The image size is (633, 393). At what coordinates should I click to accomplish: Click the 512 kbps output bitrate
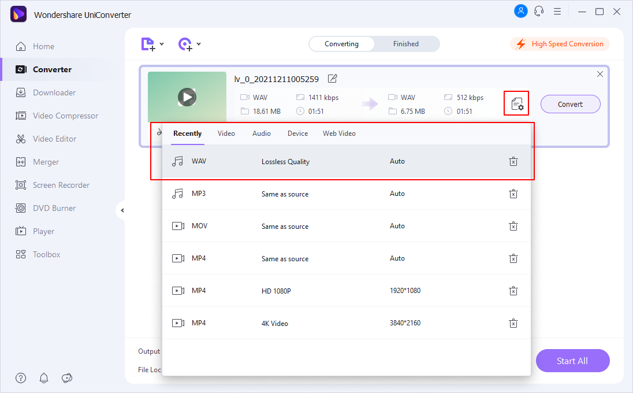click(x=470, y=98)
